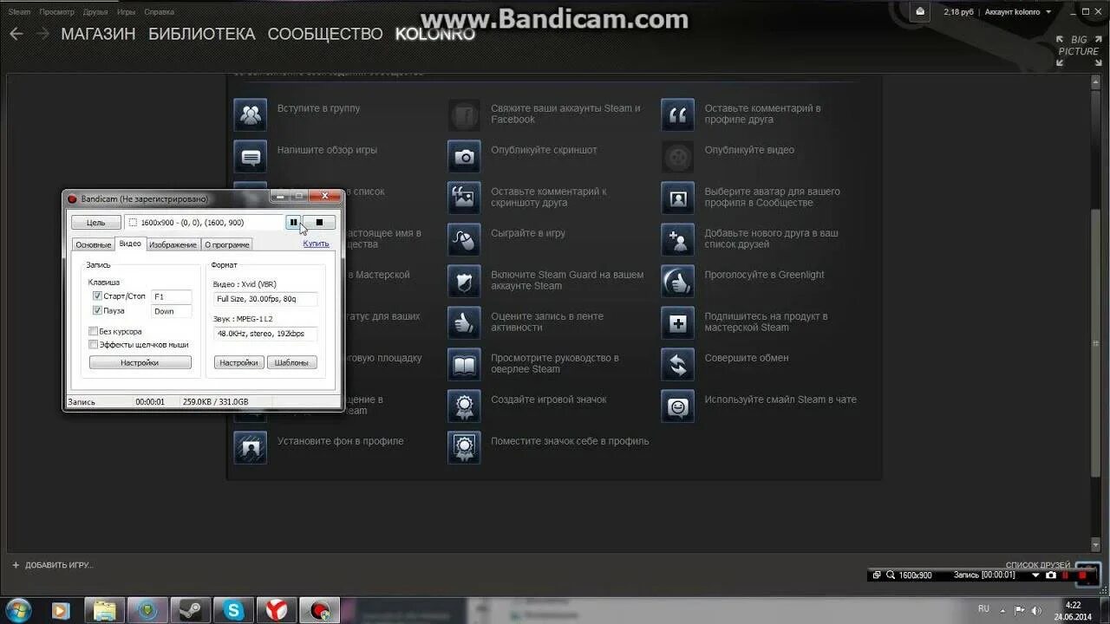
Task: Click the 259.0KB / 331.0GB status entry
Action: click(x=215, y=402)
